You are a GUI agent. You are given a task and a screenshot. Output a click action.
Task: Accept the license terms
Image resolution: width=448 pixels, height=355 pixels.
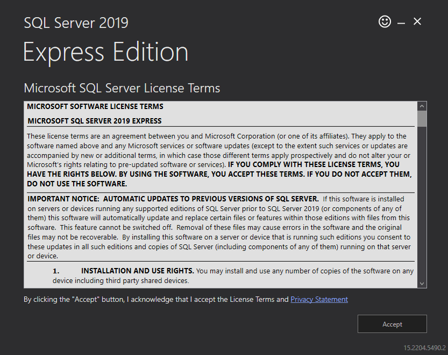(x=392, y=324)
